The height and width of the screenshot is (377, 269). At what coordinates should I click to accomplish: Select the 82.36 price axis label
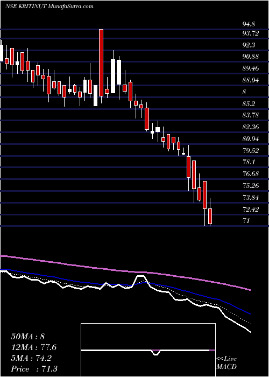pyautogui.click(x=251, y=127)
